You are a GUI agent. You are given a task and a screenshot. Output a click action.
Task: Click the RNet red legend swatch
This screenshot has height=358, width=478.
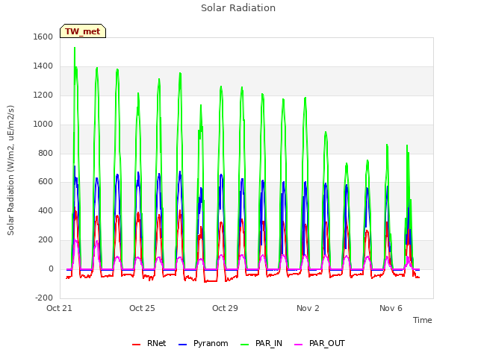[x=136, y=345]
